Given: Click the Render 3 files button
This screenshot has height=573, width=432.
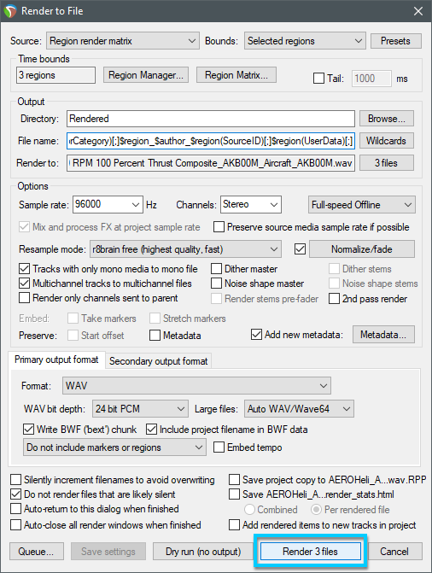Looking at the screenshot, I should (x=310, y=551).
